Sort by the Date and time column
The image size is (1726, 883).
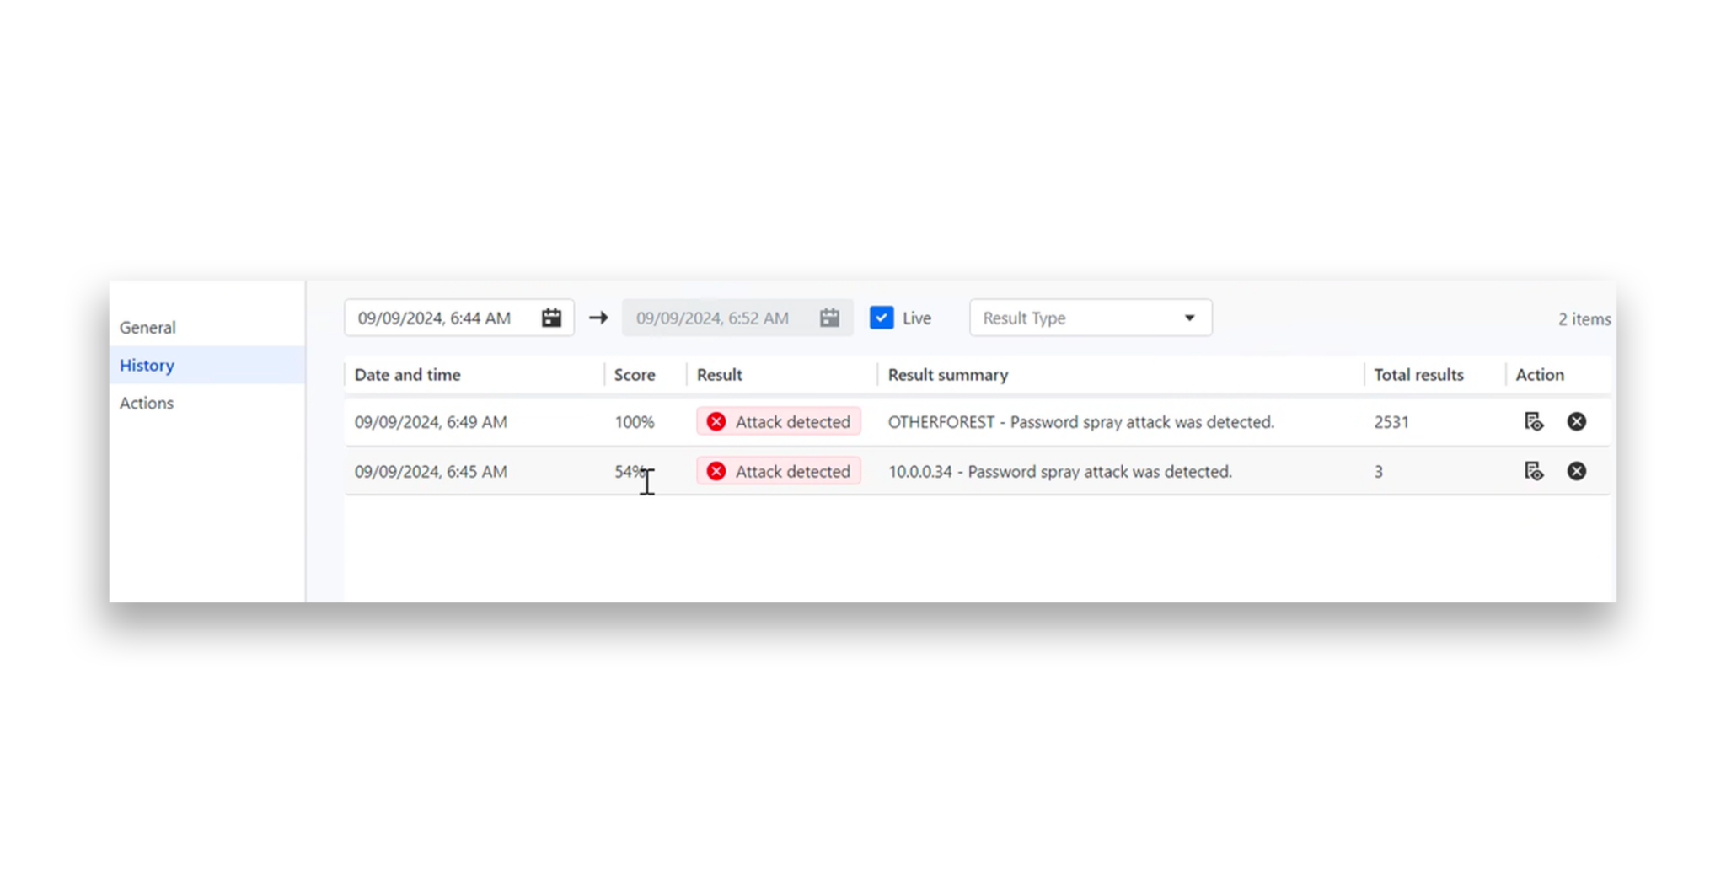coord(407,375)
